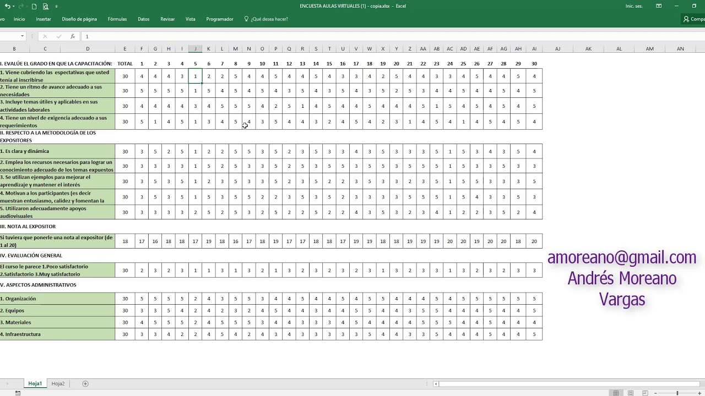This screenshot has height=396, width=705.
Task: Open Insert Function fx icon
Action: pos(73,36)
